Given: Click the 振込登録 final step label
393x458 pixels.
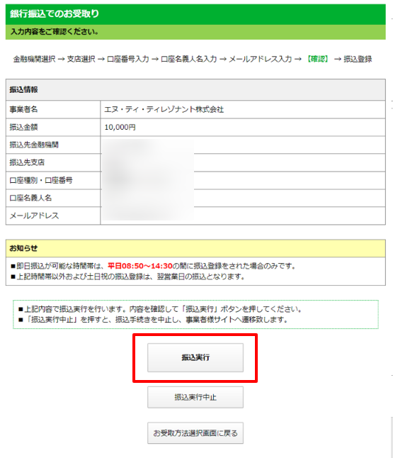Looking at the screenshot, I should (358, 59).
